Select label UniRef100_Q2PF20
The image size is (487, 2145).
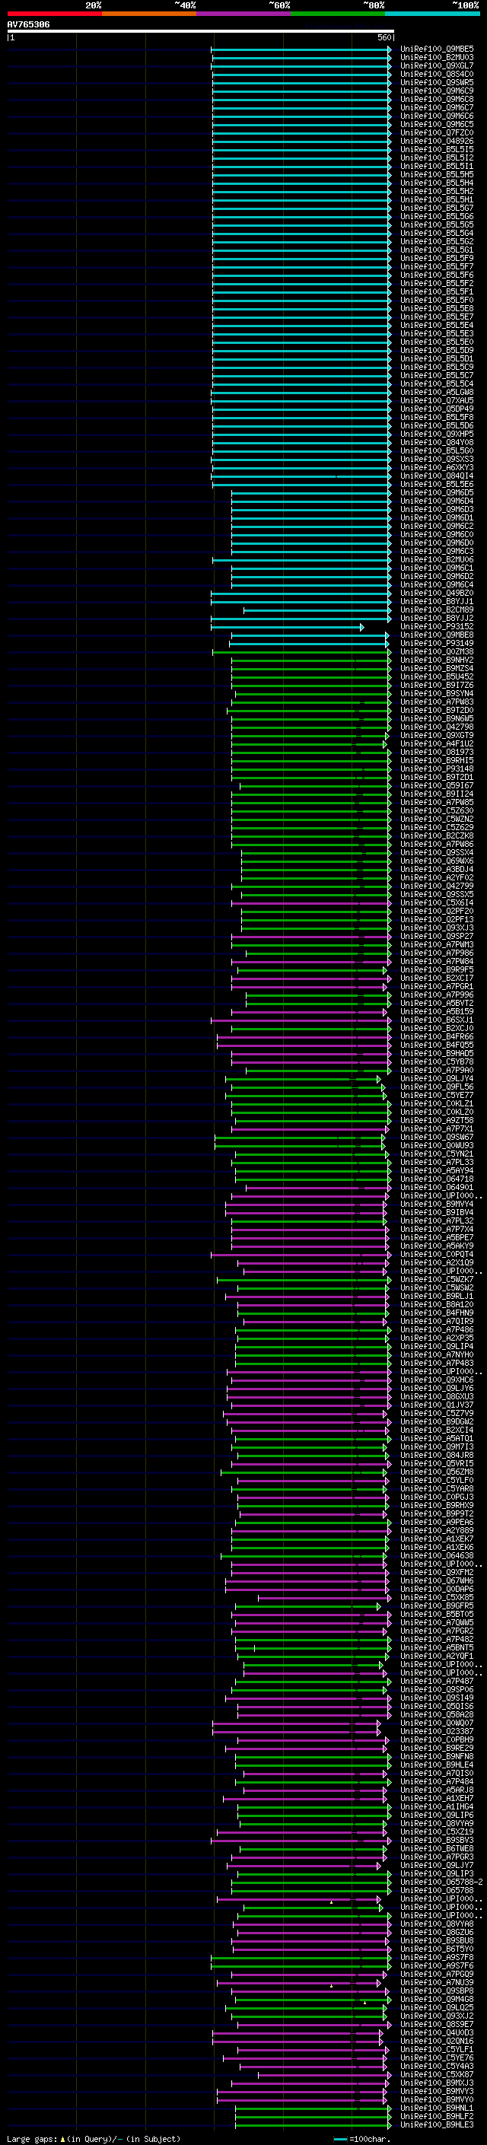click(x=436, y=911)
